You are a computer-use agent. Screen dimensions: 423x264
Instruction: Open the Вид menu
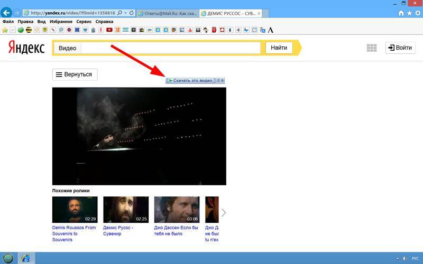pyautogui.click(x=41, y=22)
